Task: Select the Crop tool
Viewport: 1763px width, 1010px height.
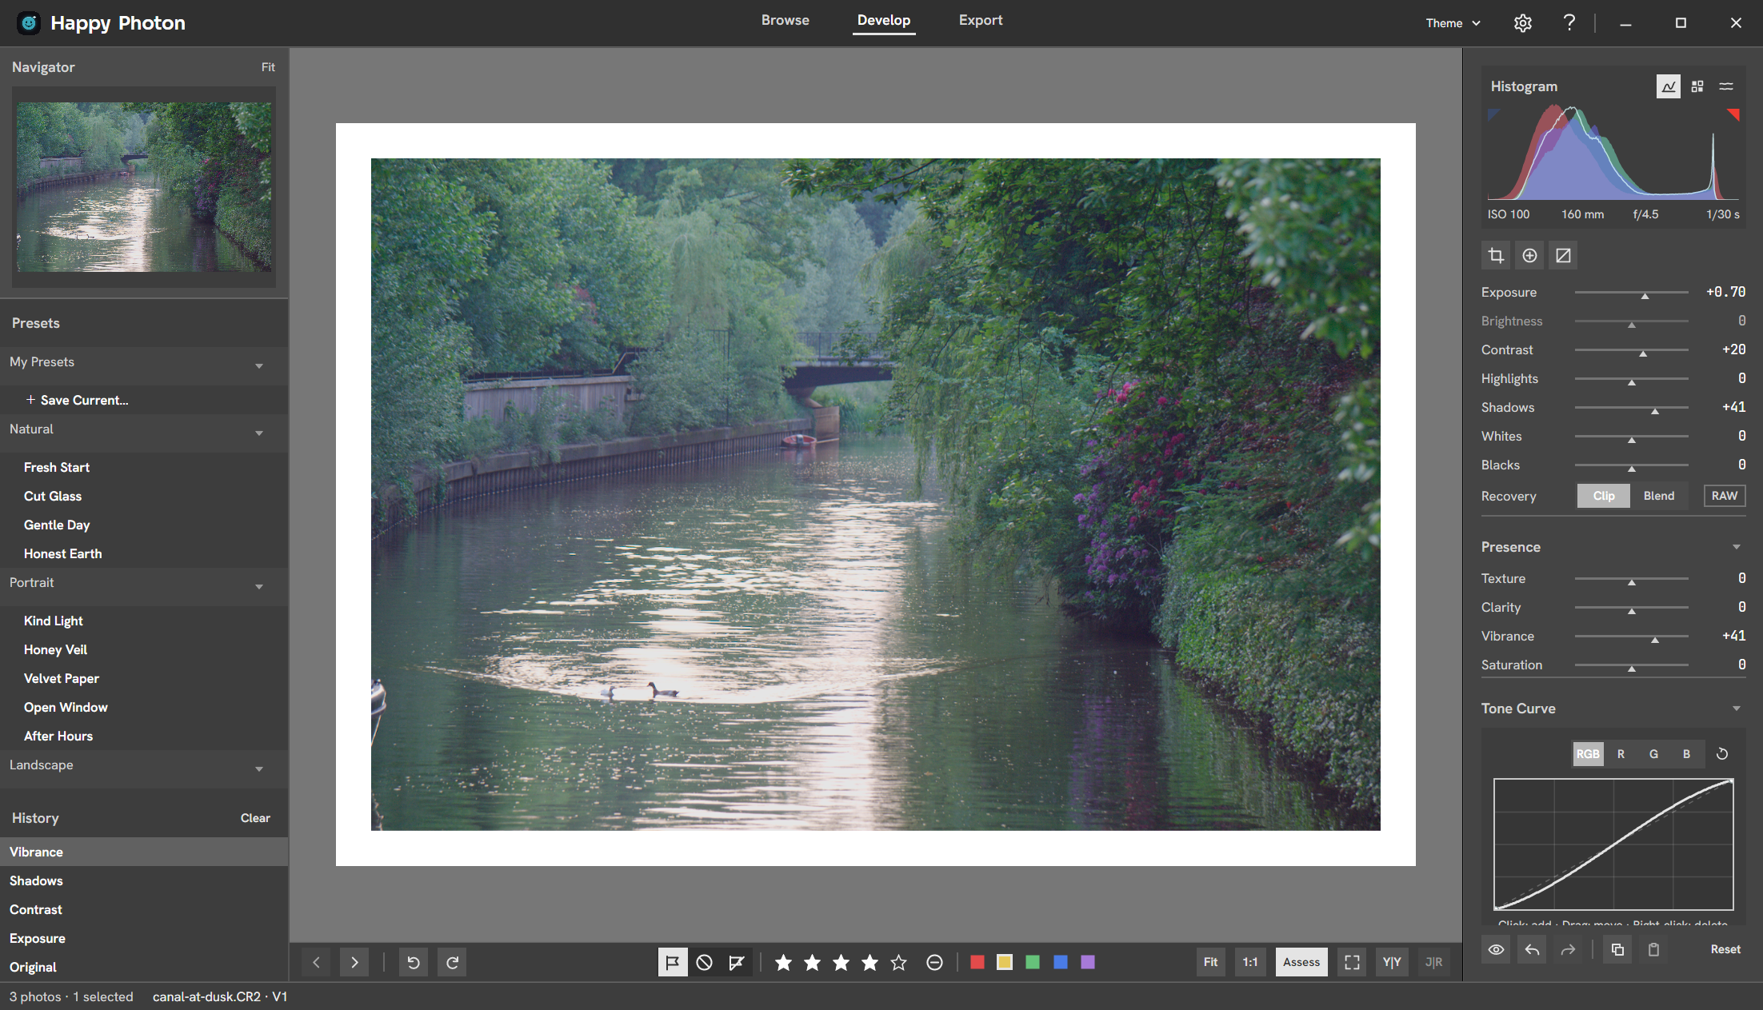Action: pyautogui.click(x=1496, y=256)
